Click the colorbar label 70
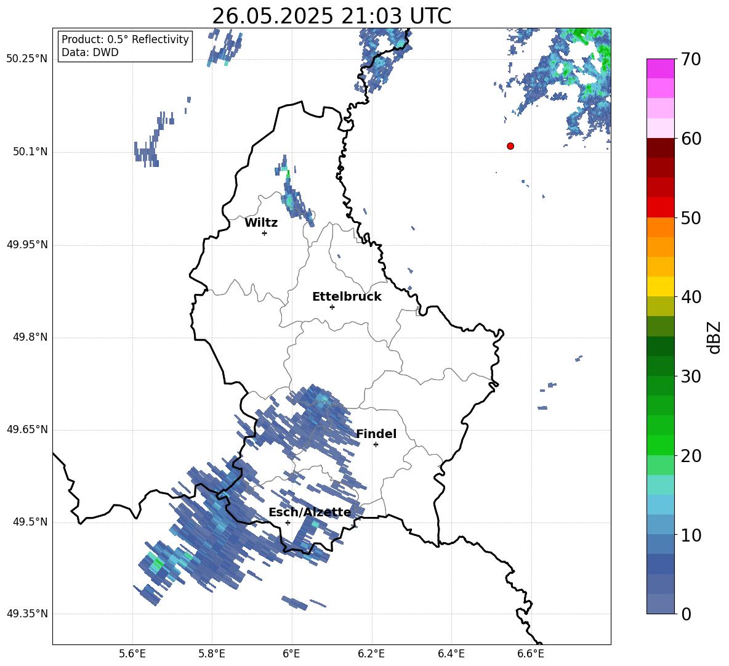Viewport: 729px width, 666px height. 691,60
